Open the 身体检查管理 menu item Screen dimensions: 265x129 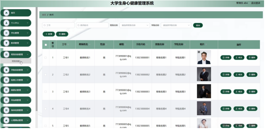(x=16, y=110)
